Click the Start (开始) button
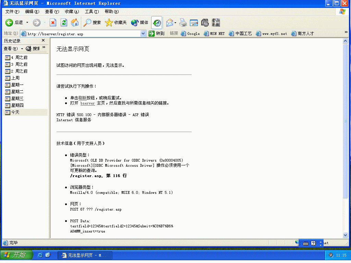Viewport: 351px width, 263px height. [x=16, y=255]
